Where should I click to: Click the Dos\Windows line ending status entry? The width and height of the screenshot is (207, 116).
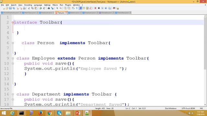point(171,108)
